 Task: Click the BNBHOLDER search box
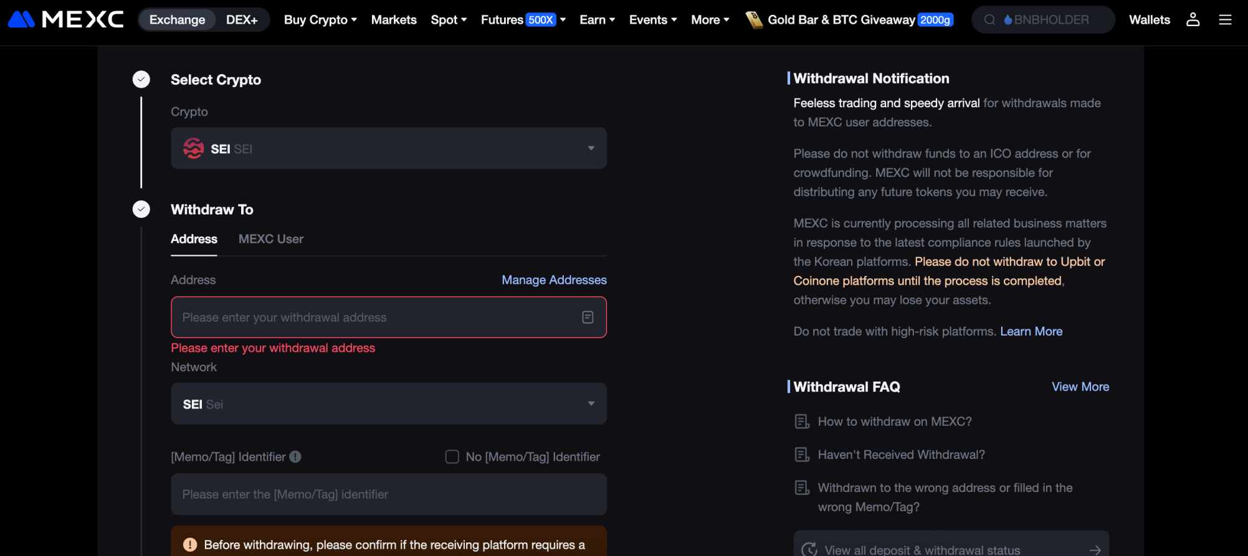pyautogui.click(x=1043, y=20)
